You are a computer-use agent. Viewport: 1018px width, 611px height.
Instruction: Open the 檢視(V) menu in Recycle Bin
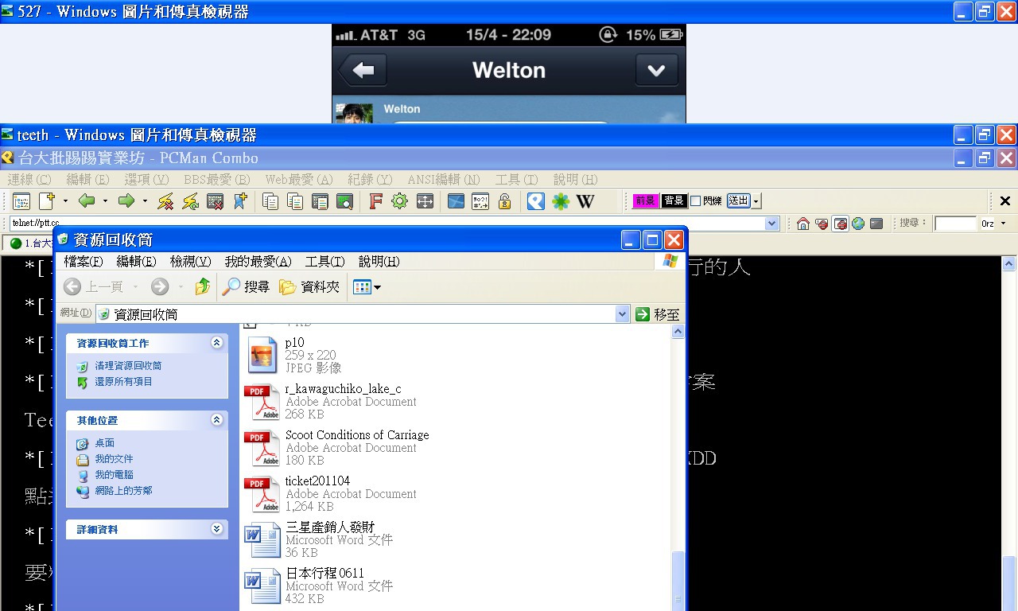coord(190,261)
